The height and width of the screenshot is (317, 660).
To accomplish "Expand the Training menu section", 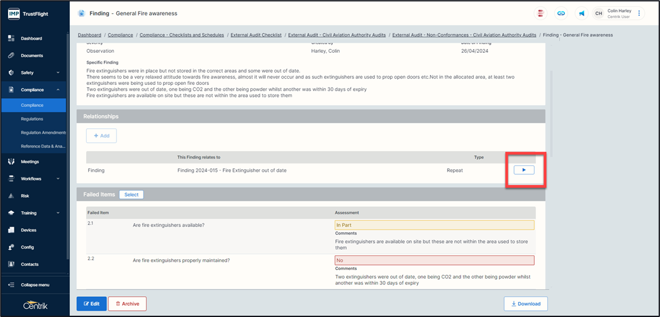I will coord(58,213).
